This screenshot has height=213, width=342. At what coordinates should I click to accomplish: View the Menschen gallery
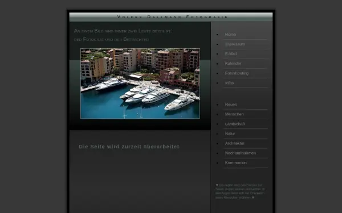click(x=234, y=114)
